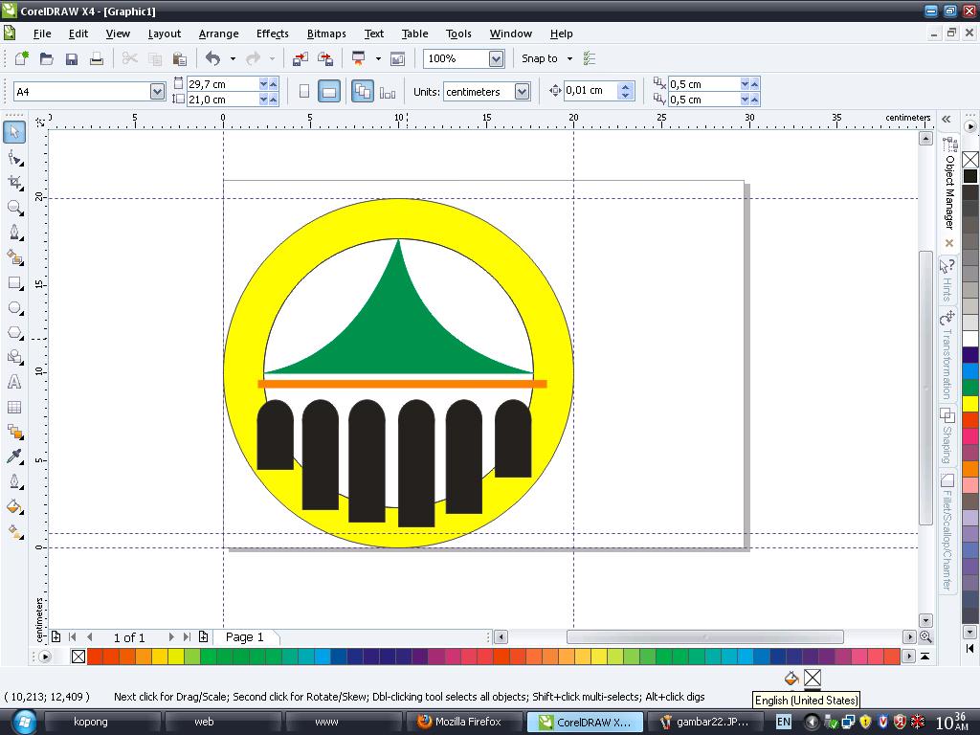Select the Zoom tool in toolbox
Screen dimensions: 980x735
pyautogui.click(x=14, y=208)
